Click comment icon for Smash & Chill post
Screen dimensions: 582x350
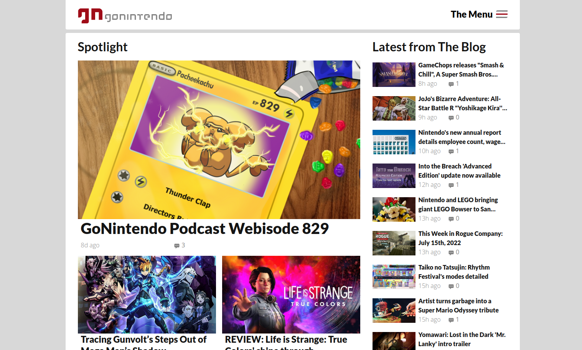(451, 84)
